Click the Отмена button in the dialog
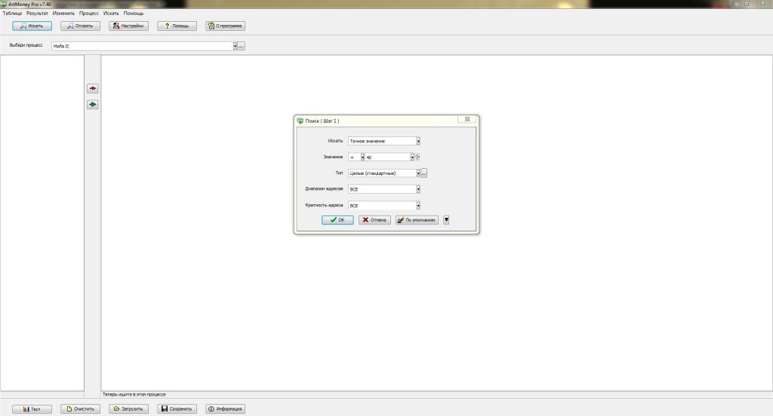Viewport: 773px width, 416px height. [x=374, y=220]
